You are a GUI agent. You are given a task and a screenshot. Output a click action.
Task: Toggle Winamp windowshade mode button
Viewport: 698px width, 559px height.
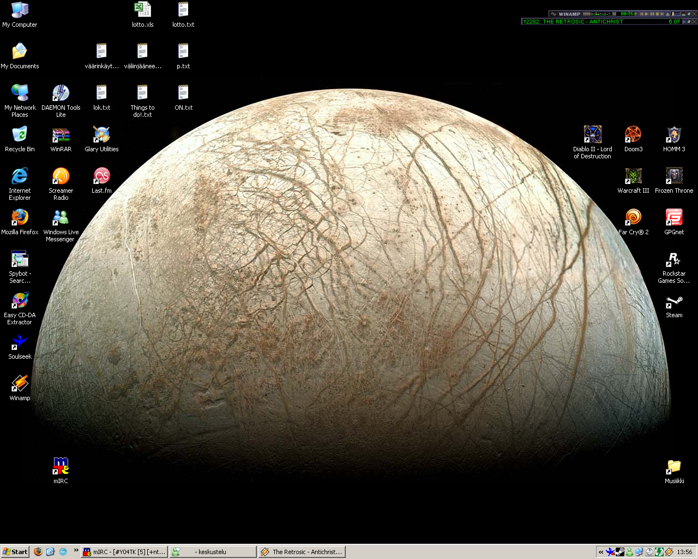point(689,14)
